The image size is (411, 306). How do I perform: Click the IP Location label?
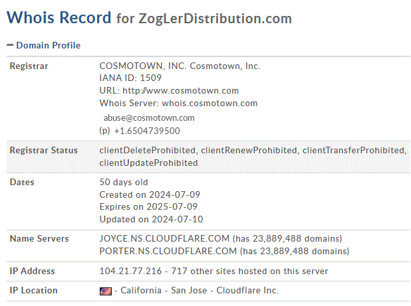point(33,290)
